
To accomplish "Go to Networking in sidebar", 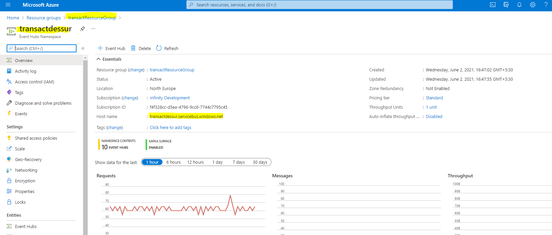I will [x=26, y=170].
